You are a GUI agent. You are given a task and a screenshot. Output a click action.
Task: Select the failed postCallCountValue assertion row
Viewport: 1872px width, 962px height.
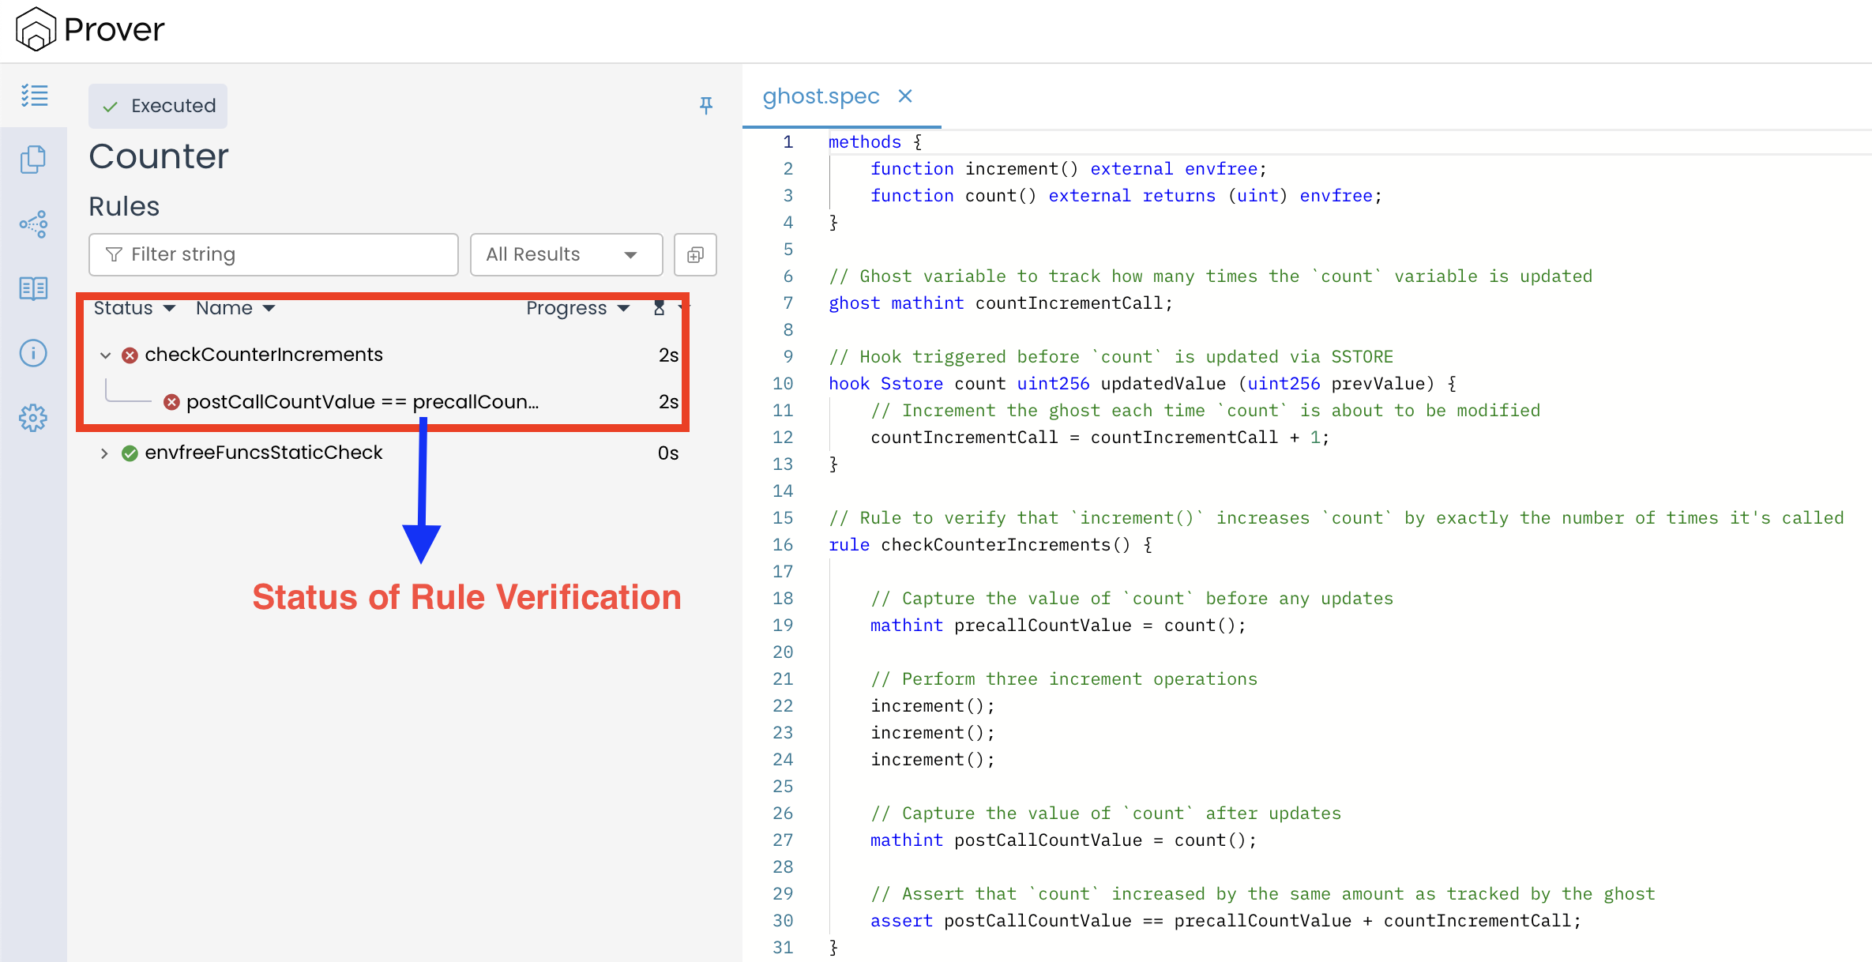[x=362, y=402]
